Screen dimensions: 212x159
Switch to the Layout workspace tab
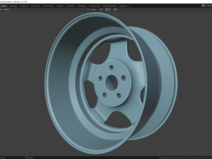tap(4, 6)
